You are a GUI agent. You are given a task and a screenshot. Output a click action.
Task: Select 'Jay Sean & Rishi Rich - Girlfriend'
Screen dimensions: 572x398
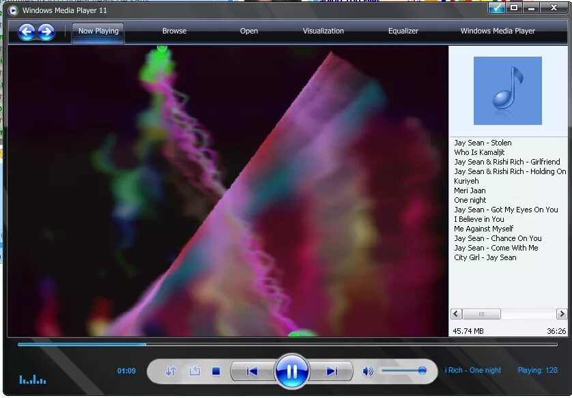[x=506, y=162]
